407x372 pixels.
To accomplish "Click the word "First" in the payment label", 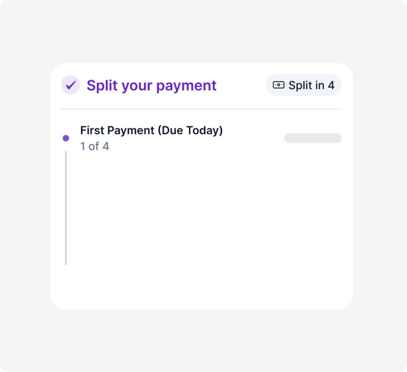I will (x=91, y=130).
